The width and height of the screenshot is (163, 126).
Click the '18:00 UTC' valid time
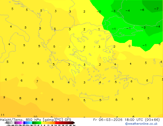(134, 120)
